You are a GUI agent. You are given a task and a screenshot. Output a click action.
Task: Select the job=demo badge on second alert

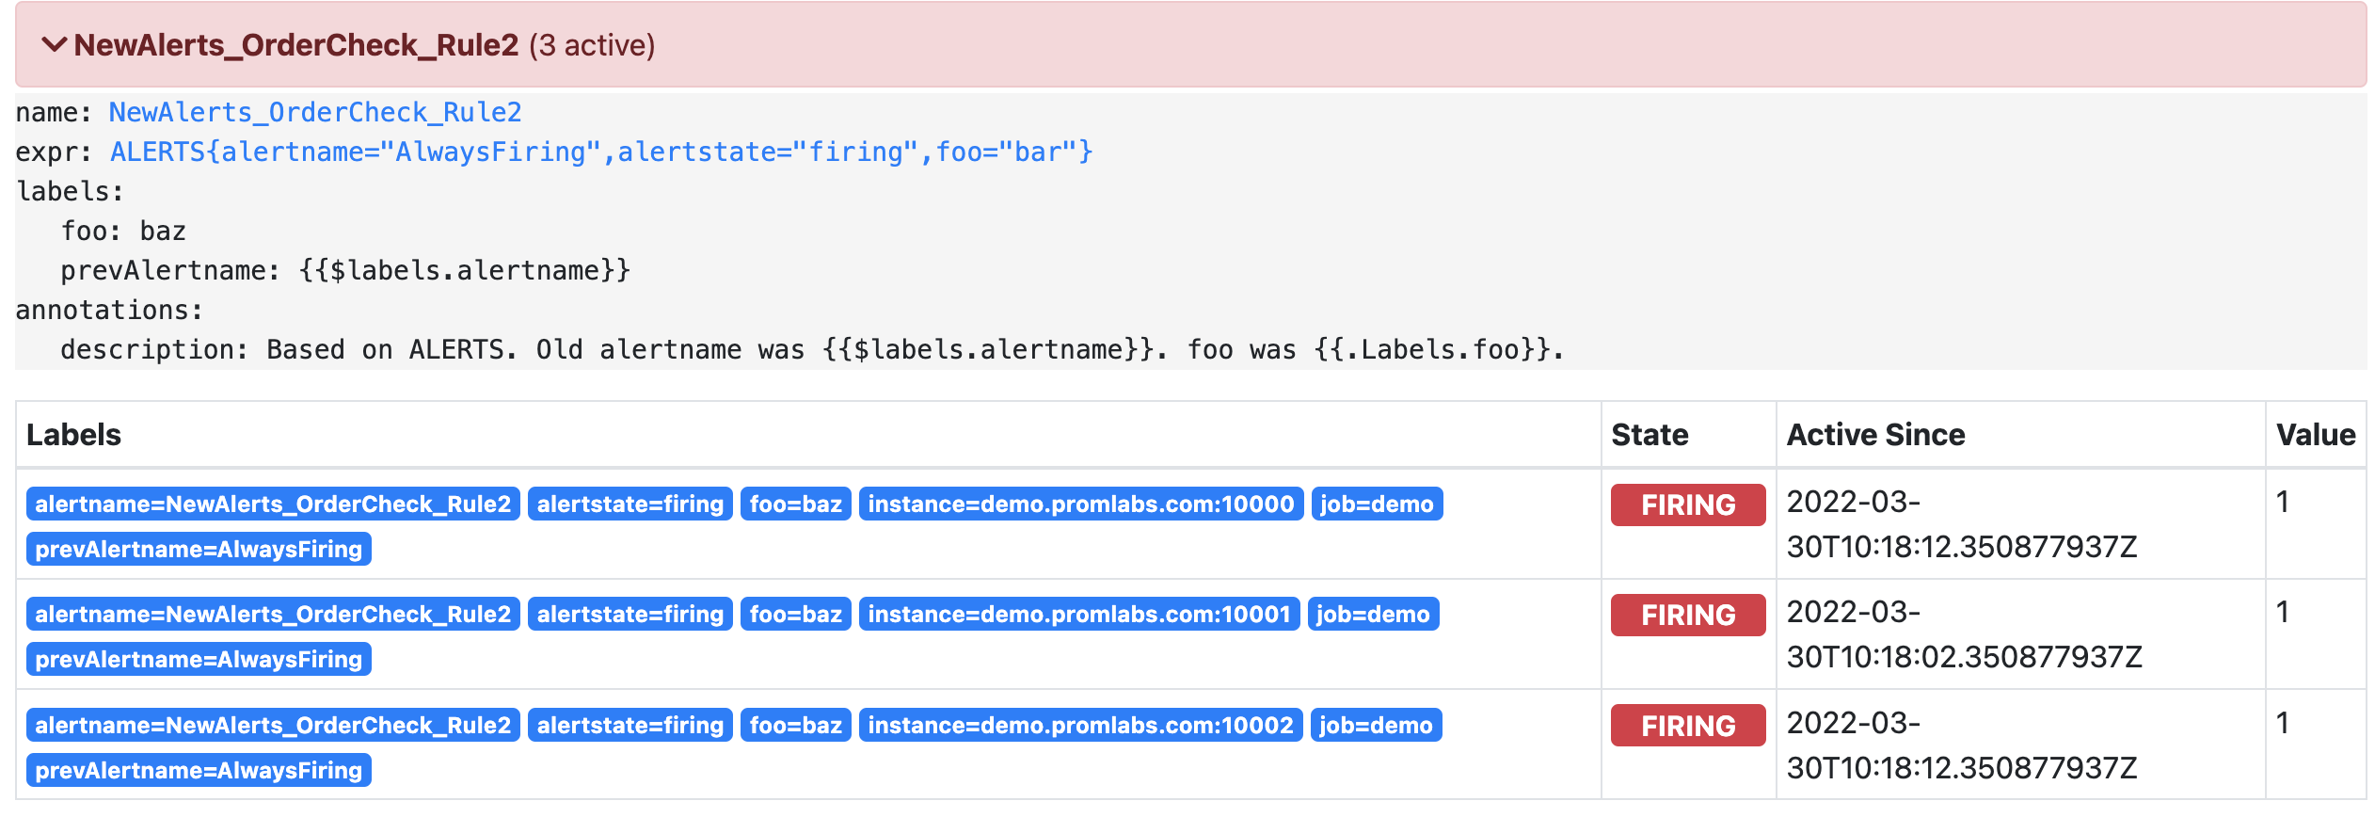[1377, 615]
